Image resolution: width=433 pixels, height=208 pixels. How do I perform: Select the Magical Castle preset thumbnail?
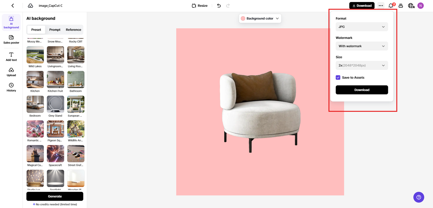(x=35, y=154)
